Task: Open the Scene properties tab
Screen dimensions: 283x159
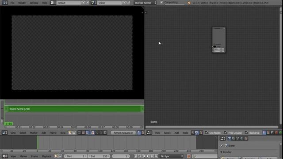Action: pos(238,138)
